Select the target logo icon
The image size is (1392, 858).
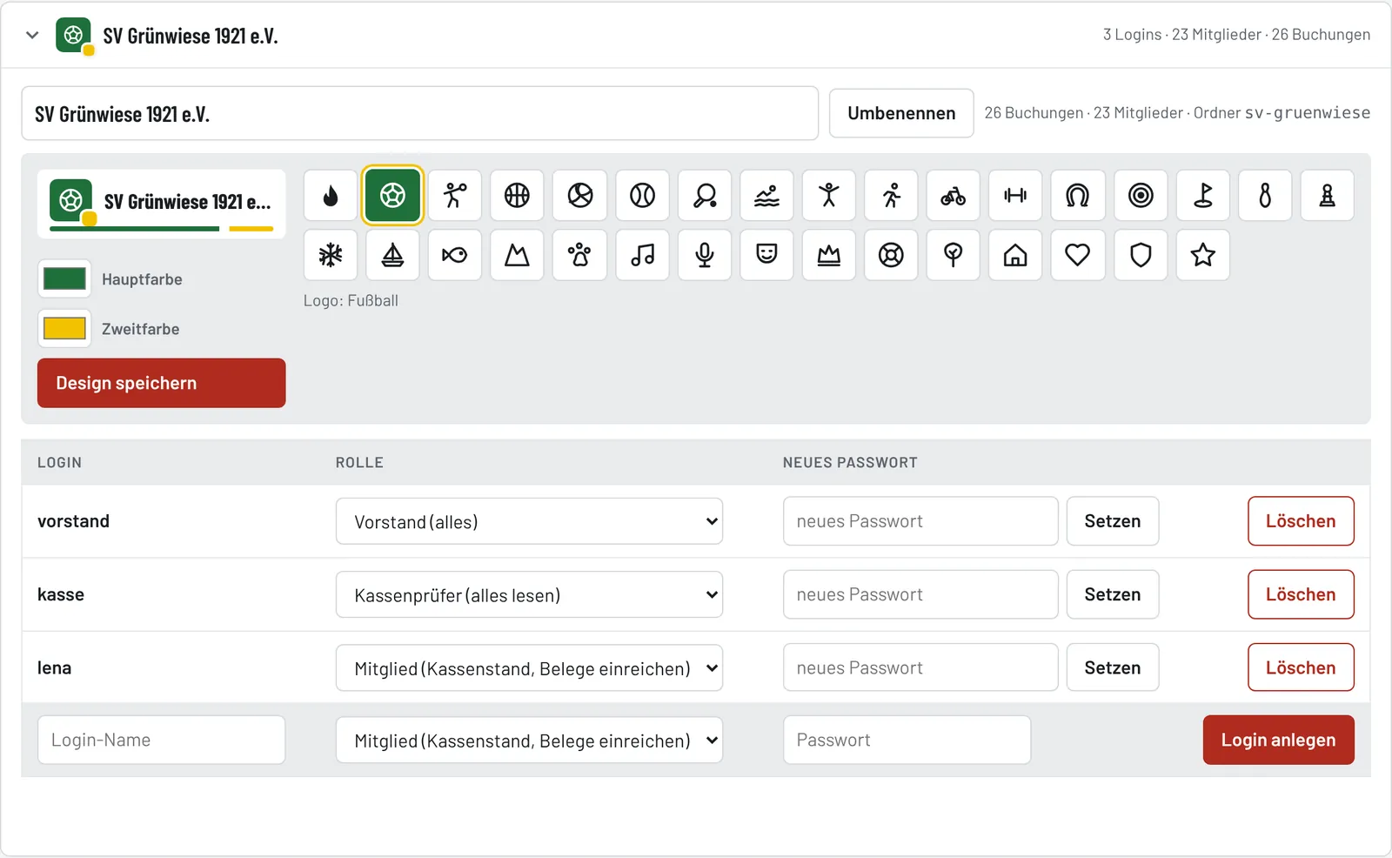[x=1141, y=195]
